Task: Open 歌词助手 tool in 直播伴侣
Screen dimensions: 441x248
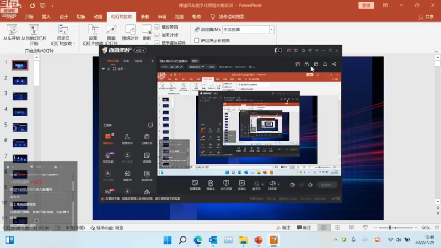Action: coord(147,176)
